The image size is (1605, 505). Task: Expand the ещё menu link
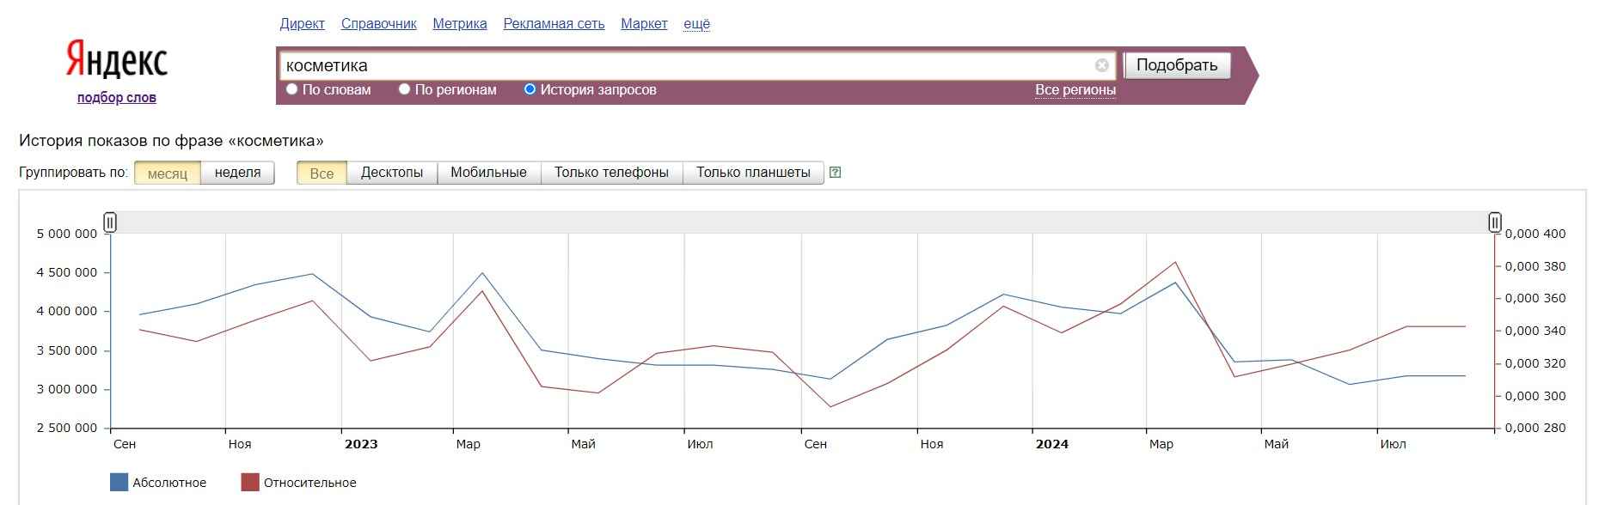pos(696,24)
